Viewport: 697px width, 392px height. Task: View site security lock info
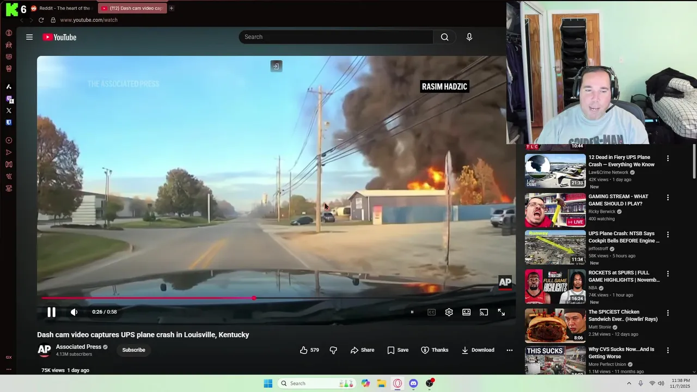(x=53, y=20)
